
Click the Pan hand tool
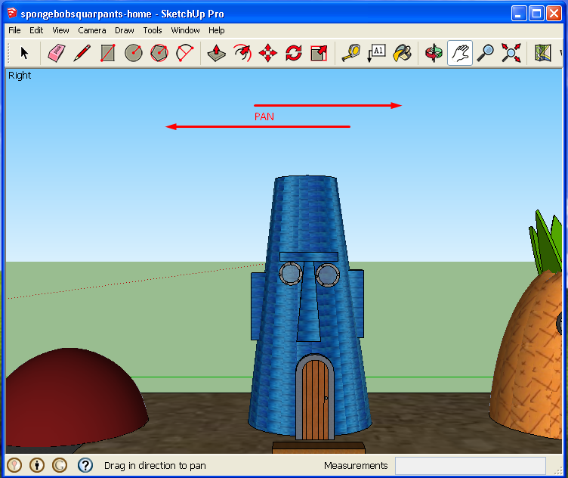pos(460,53)
